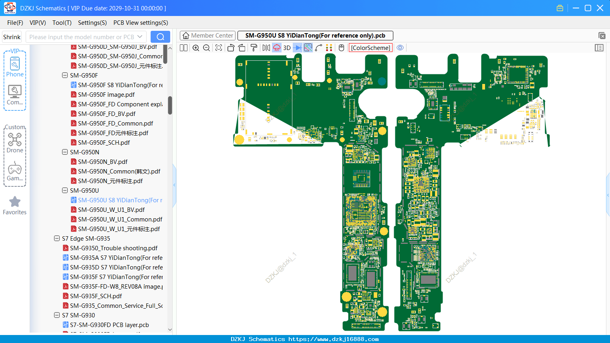Rotate the board counterclockwise
Screen dimensions: 610x343
231,48
